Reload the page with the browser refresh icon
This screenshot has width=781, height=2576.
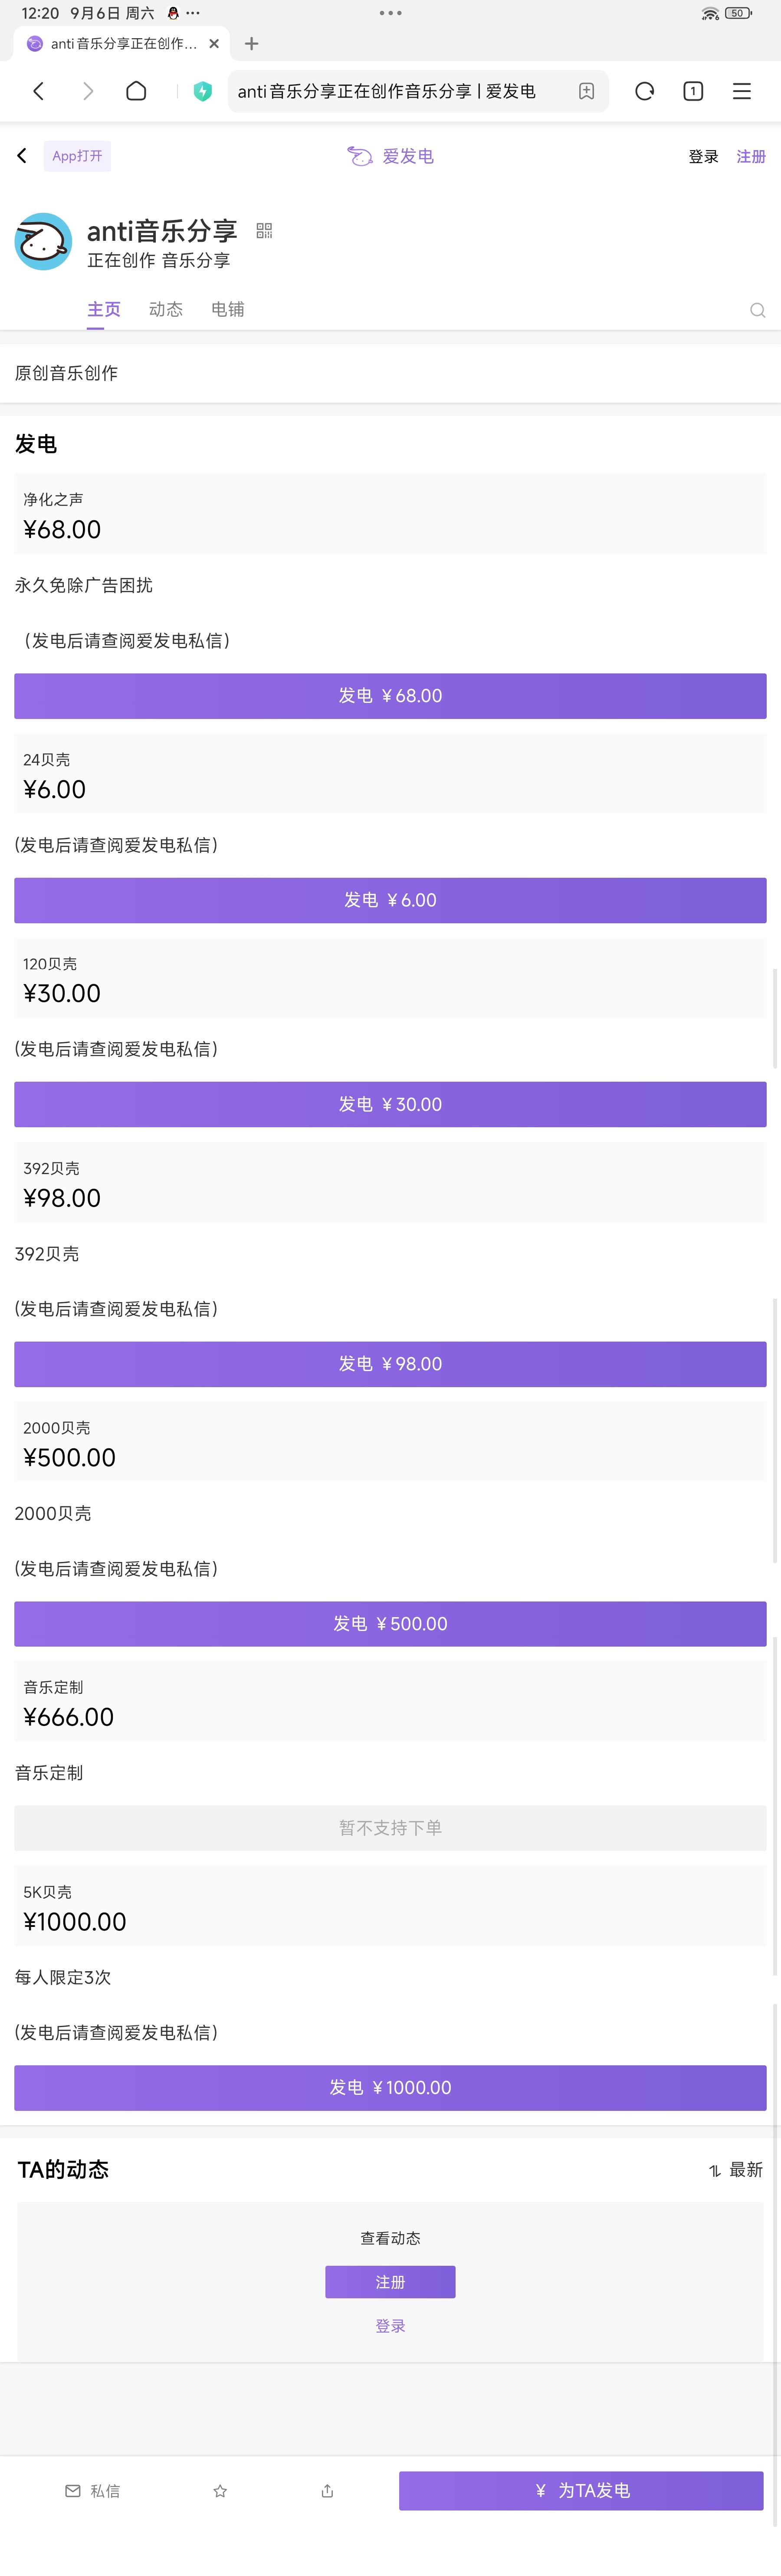(x=644, y=91)
